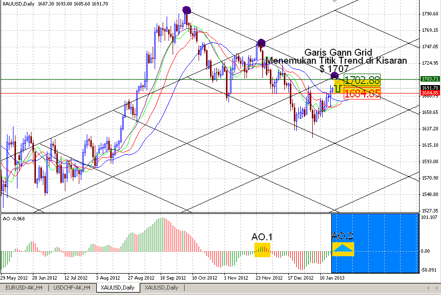This screenshot has width=441, height=295.
Task: Click the green 1702.88 price label
Action: tap(362, 80)
